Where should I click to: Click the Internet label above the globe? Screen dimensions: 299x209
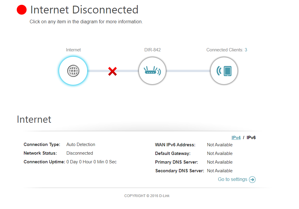coord(73,50)
